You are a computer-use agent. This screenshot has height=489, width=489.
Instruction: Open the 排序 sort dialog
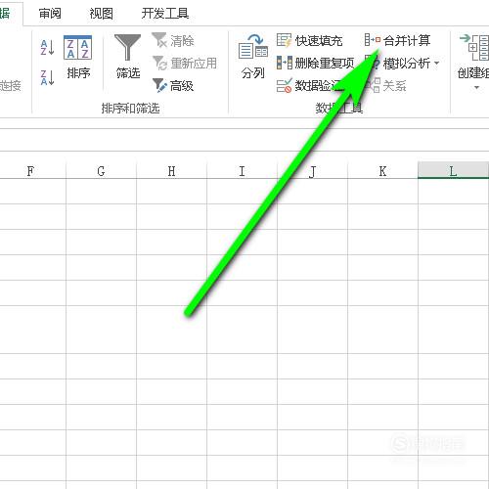(78, 57)
